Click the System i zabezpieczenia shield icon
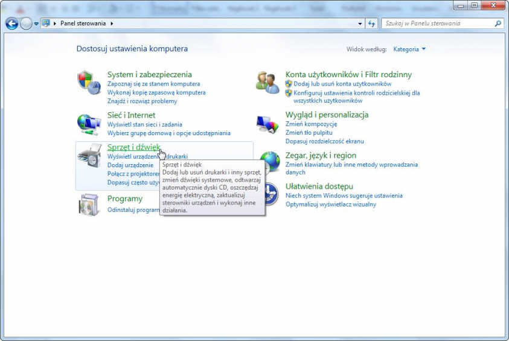Screen dimensions: 509x341 [89, 83]
